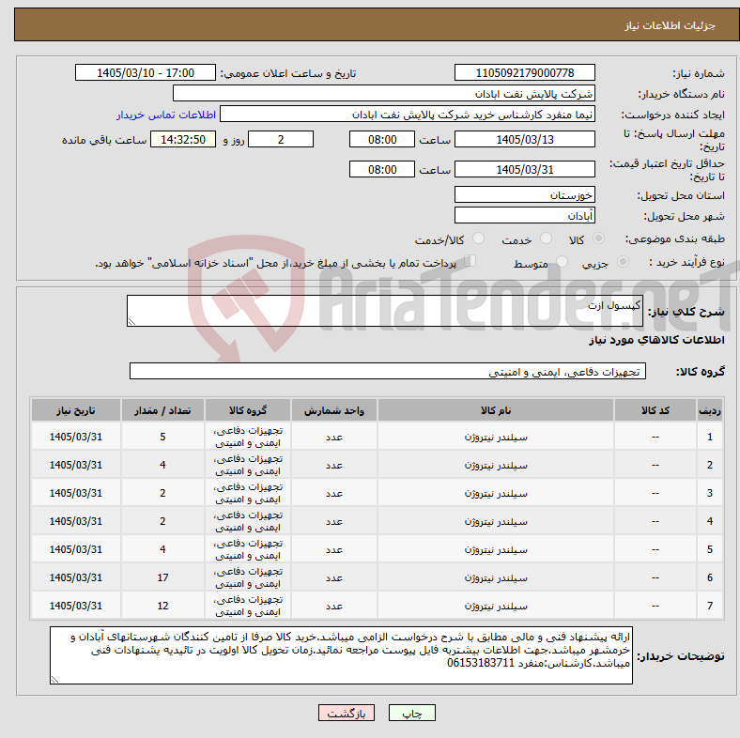Click the نام کالا column header
This screenshot has height=738, width=740.
point(496,410)
